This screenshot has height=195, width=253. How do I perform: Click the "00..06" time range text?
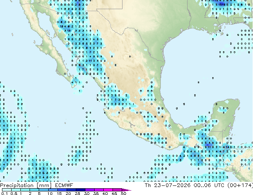point(202,185)
